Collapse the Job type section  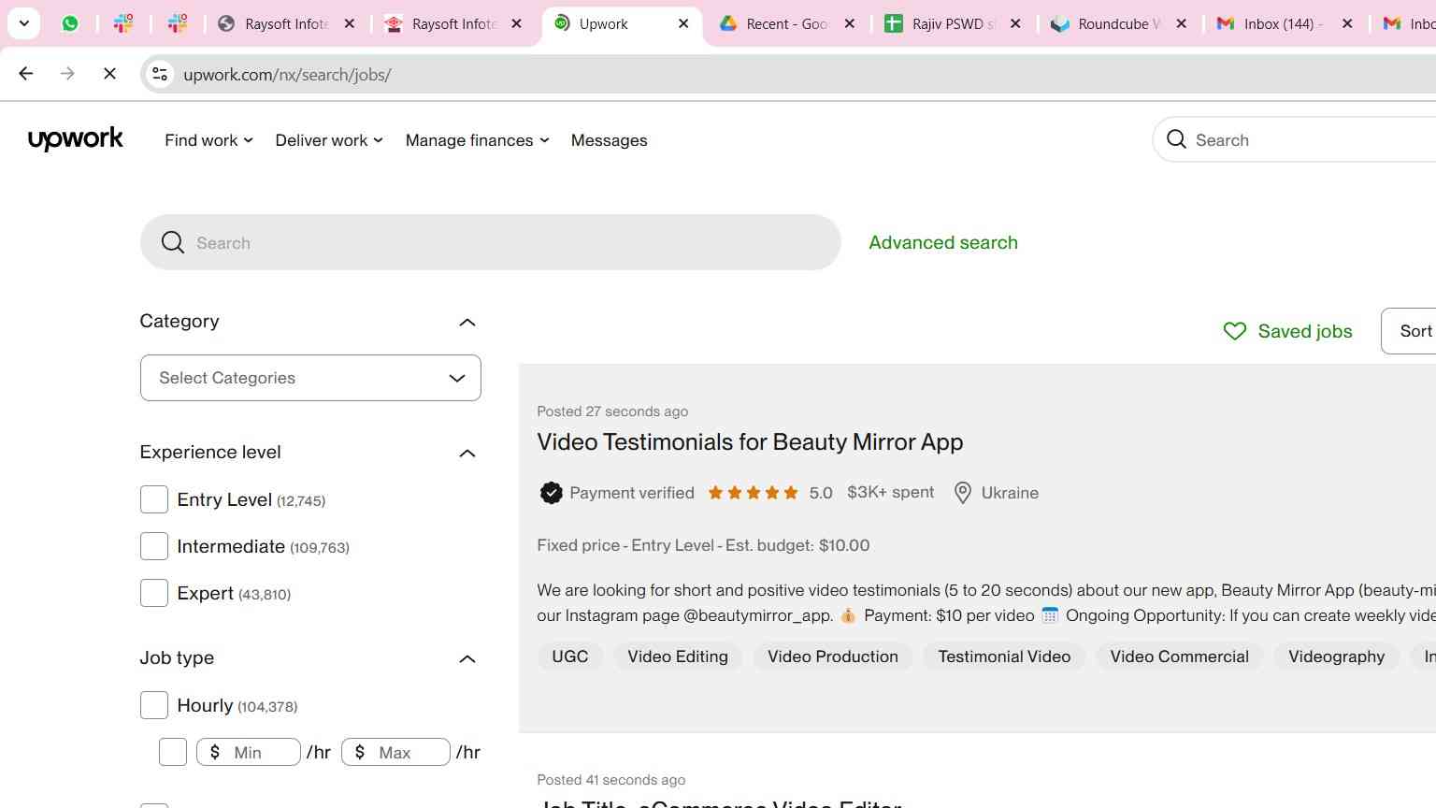pos(467,658)
